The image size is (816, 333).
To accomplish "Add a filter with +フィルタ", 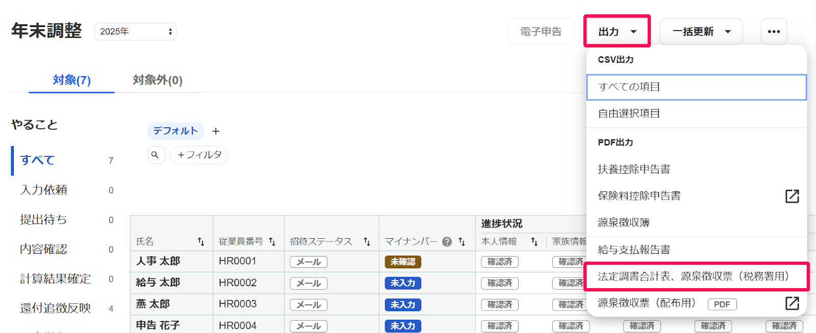I will (x=199, y=155).
